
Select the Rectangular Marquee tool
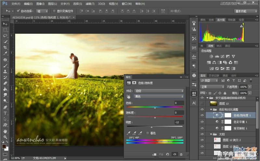tap(5, 30)
